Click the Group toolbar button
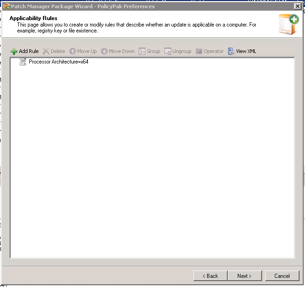Image resolution: width=305 pixels, height=287 pixels. click(x=150, y=51)
